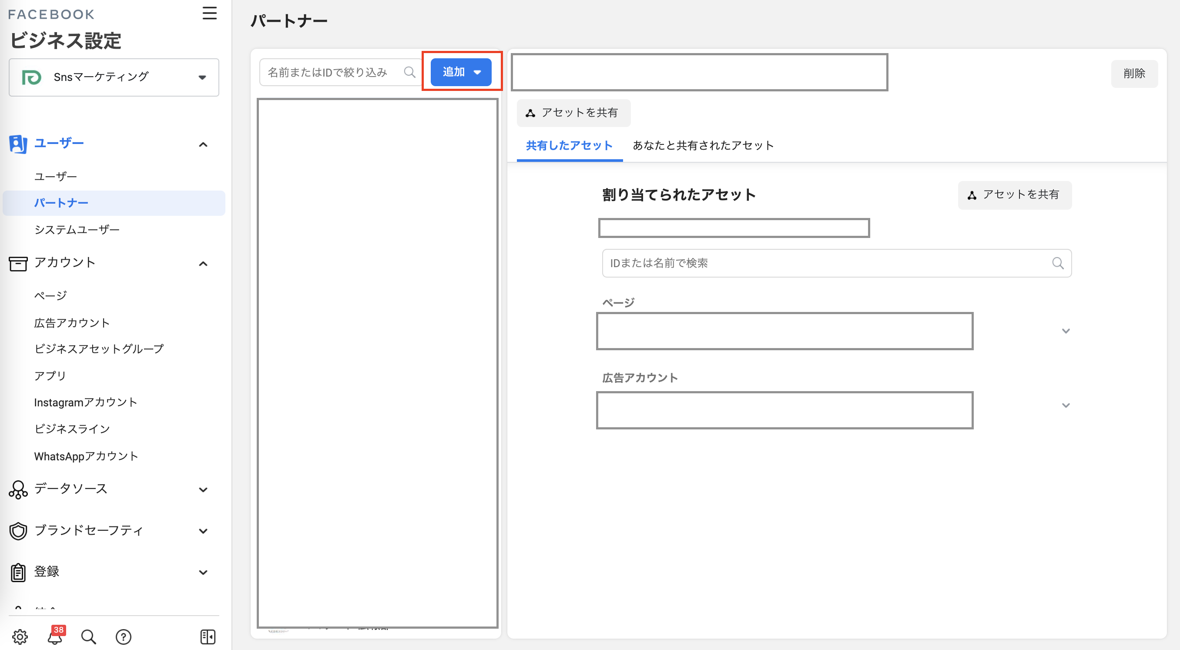Click the データソース nodes icon
1180x650 pixels.
pyautogui.click(x=18, y=489)
